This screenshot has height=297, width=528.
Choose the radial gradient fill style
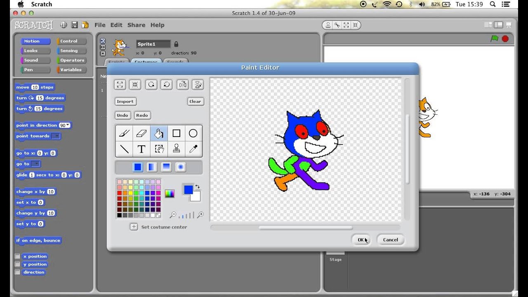[181, 167]
